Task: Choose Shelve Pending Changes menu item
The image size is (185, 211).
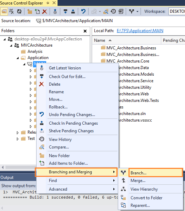Action: 77,131
